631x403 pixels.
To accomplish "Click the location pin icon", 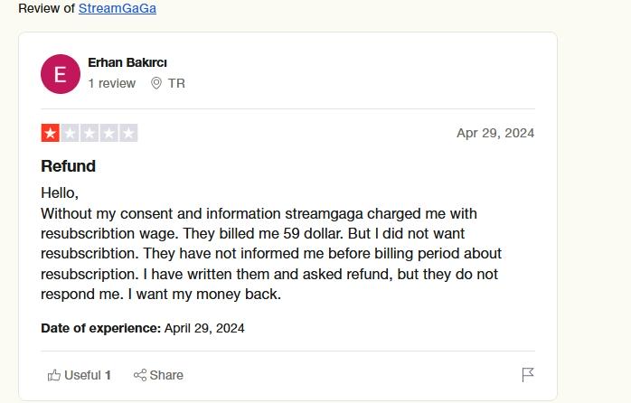I will coord(156,83).
